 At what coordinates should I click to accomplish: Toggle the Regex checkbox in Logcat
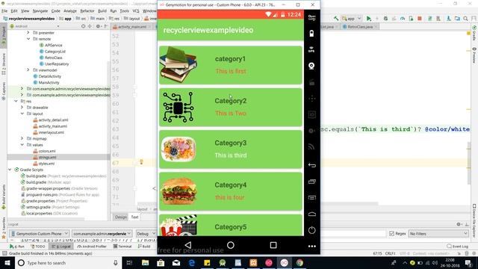tap(391, 234)
